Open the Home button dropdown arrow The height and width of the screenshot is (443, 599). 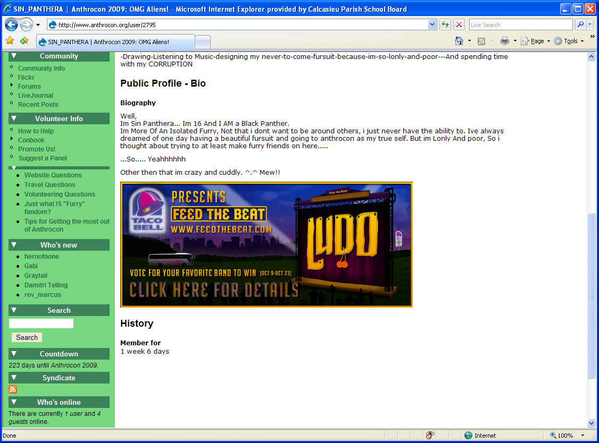coord(470,41)
